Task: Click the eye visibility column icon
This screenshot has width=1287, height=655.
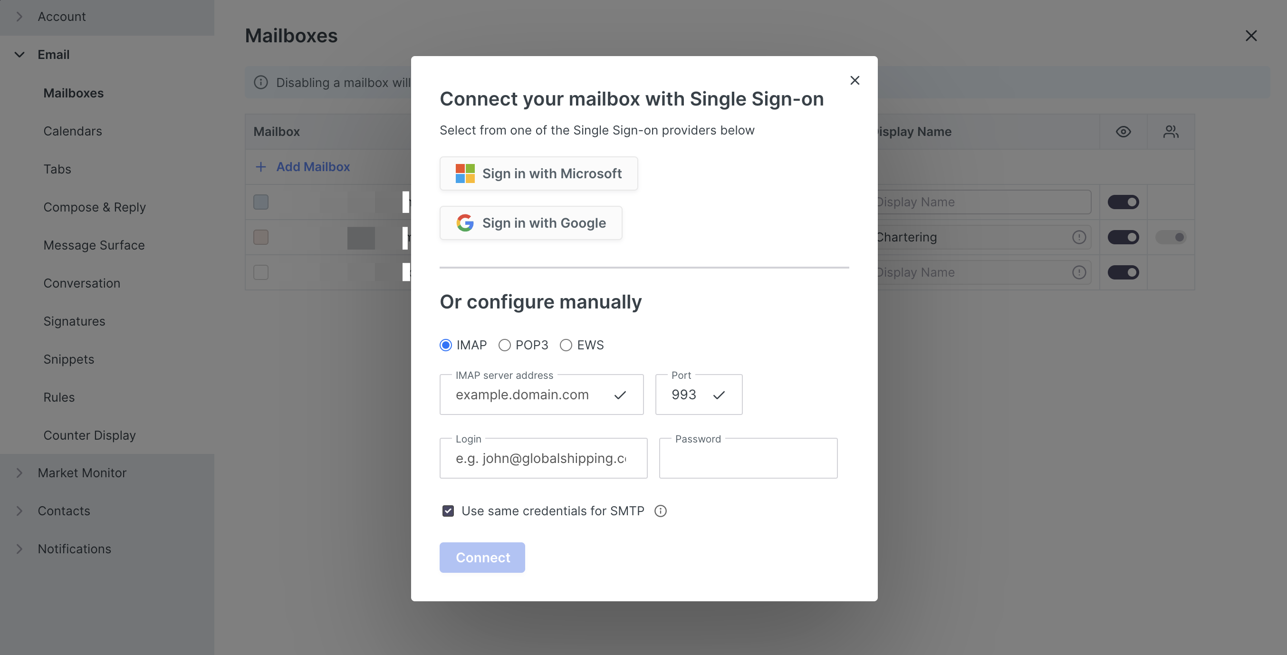Action: point(1123,131)
